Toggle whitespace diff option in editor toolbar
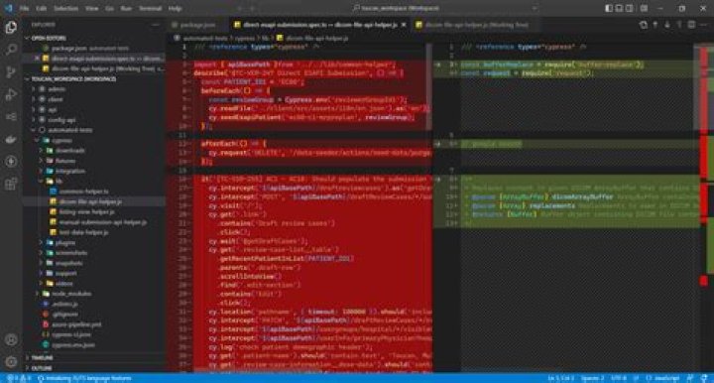 tap(679, 25)
